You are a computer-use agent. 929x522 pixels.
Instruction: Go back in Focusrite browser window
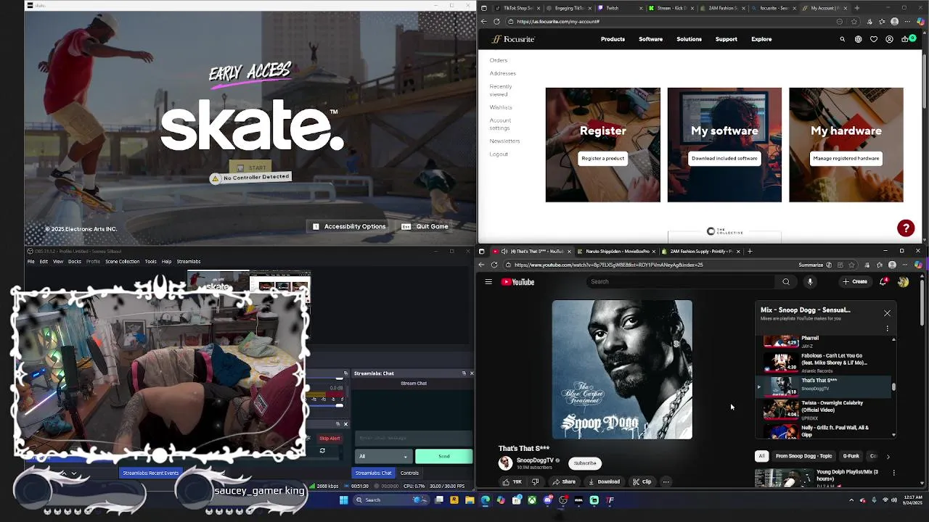pyautogui.click(x=484, y=22)
